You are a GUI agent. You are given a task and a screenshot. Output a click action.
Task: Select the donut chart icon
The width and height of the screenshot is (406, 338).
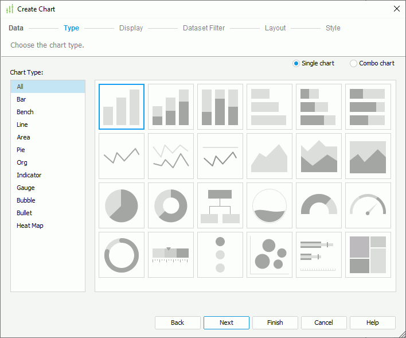coord(170,205)
